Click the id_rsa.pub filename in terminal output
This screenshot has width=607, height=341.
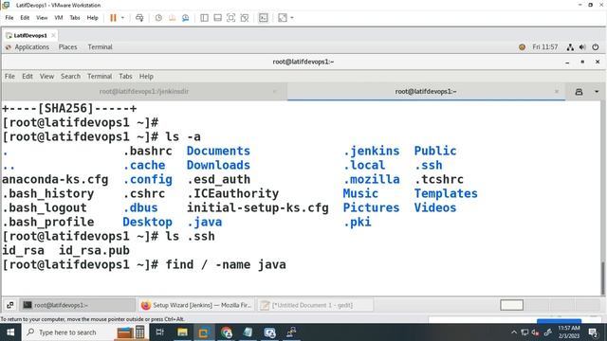coord(94,250)
